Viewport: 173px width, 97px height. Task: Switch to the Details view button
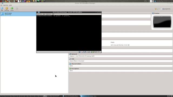click(158, 9)
